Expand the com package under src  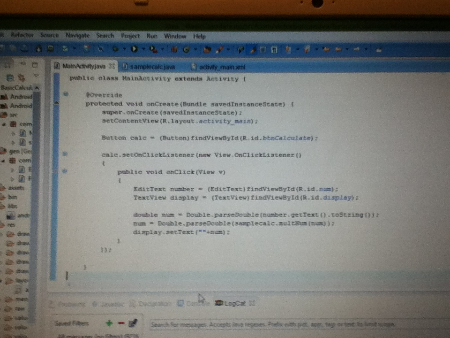click(x=4, y=124)
